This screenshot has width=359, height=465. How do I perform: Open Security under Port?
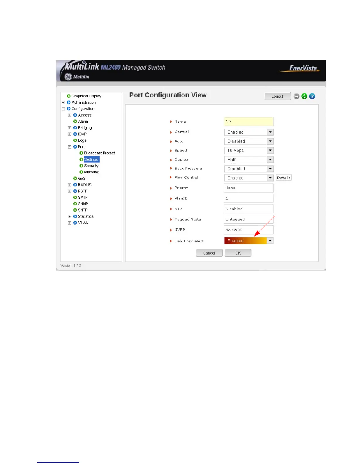tap(91, 166)
